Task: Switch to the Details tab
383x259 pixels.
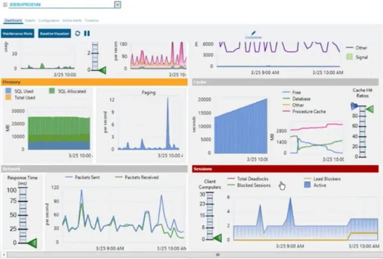Action: click(x=30, y=20)
